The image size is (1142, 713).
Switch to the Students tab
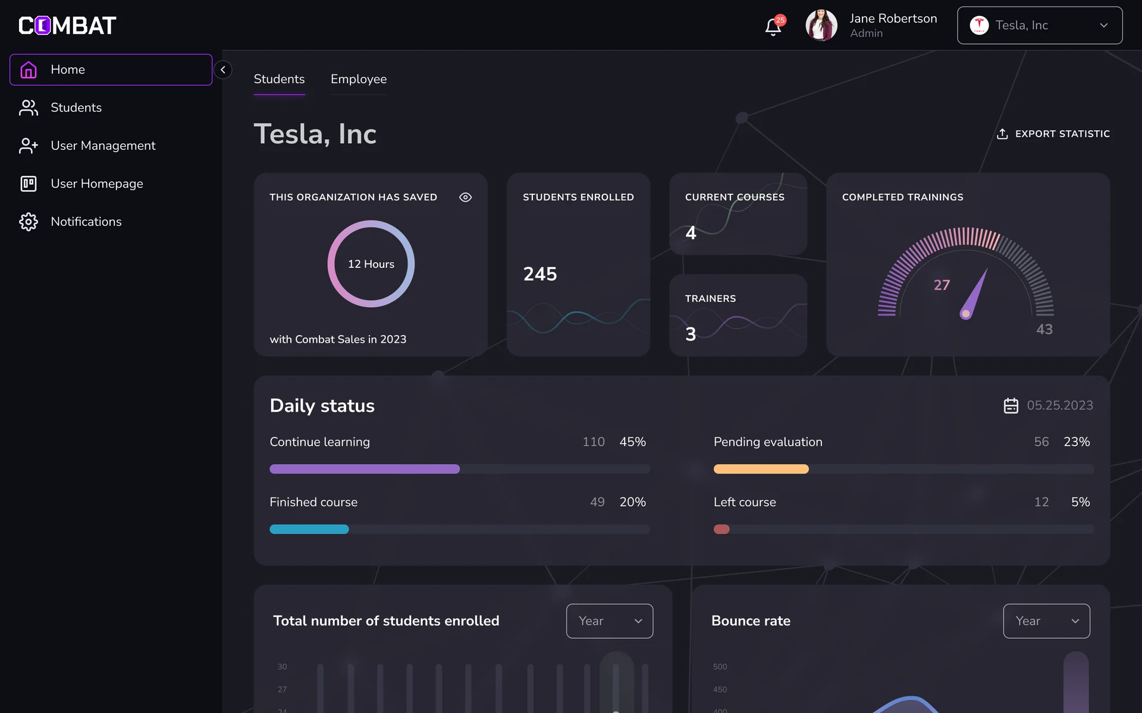pyautogui.click(x=279, y=79)
